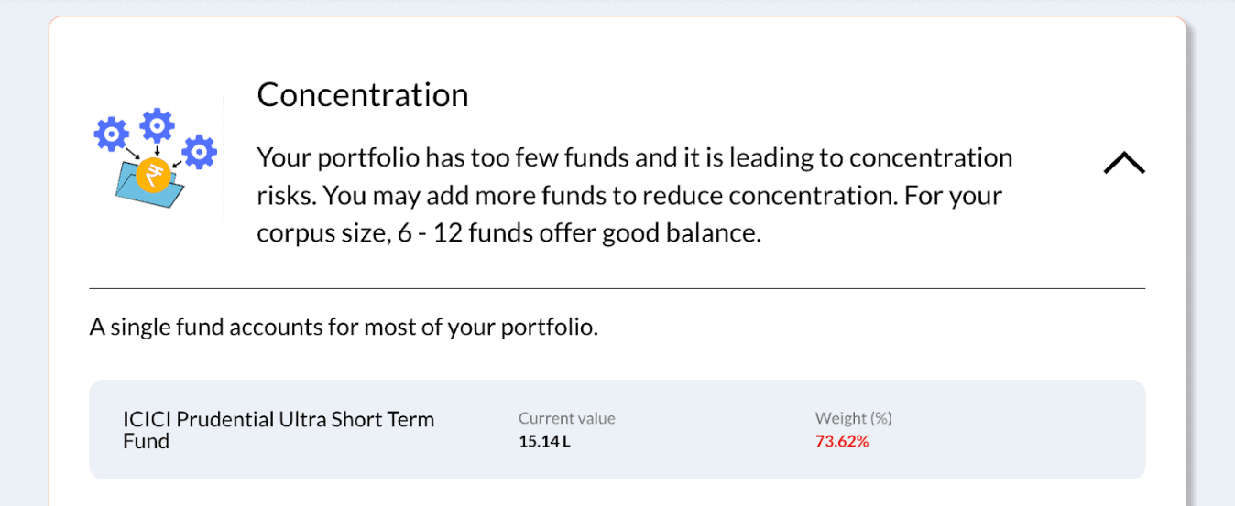Screen dimensions: 1235x506
Task: Collapse the Concentration section using the chevron
Action: click(x=1124, y=163)
